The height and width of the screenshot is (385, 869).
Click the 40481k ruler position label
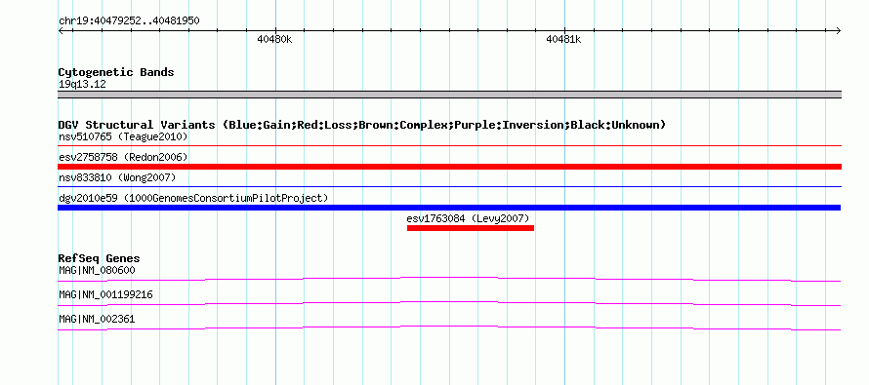(563, 39)
